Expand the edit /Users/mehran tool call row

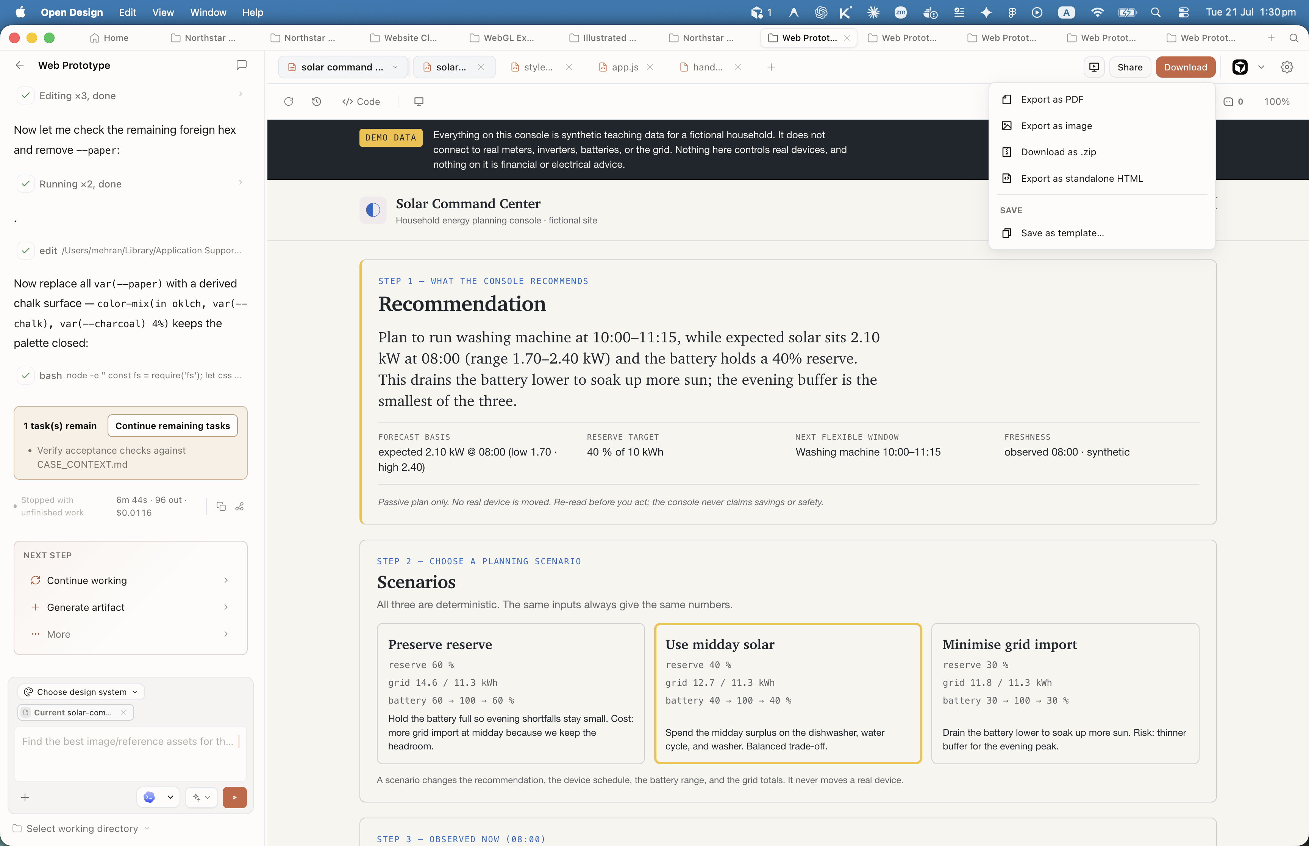pos(131,250)
